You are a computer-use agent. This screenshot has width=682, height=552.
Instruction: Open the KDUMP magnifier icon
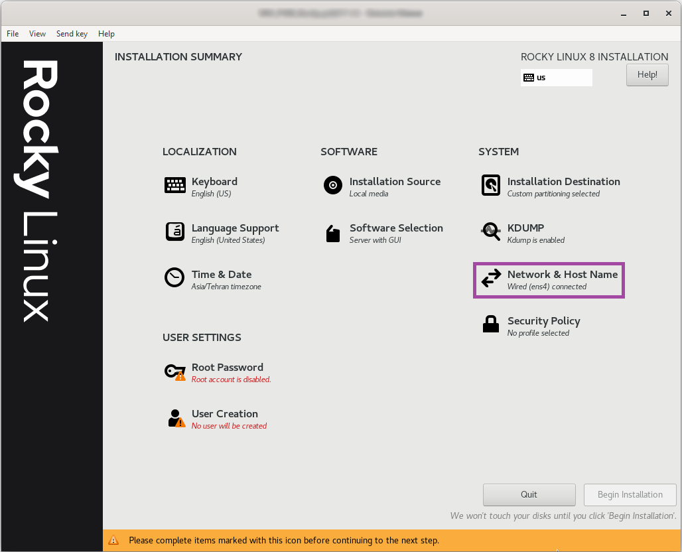(491, 232)
